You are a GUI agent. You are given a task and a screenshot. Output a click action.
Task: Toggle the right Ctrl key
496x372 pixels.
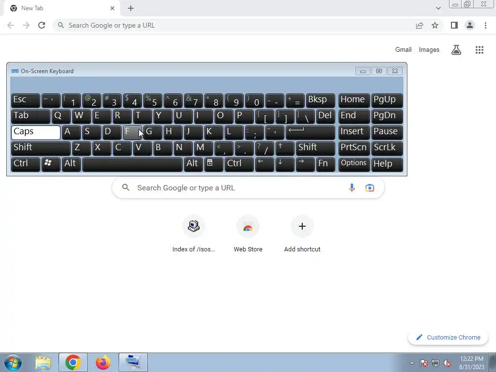239,164
